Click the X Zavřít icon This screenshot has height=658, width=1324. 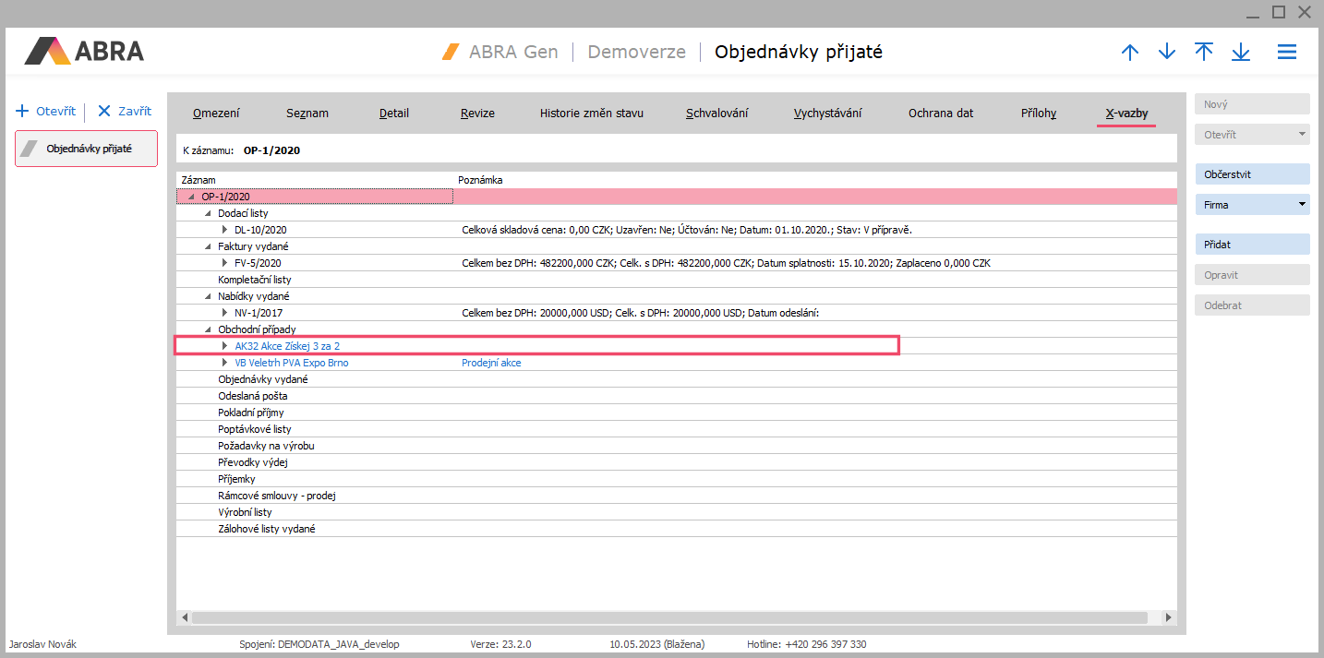pyautogui.click(x=103, y=112)
